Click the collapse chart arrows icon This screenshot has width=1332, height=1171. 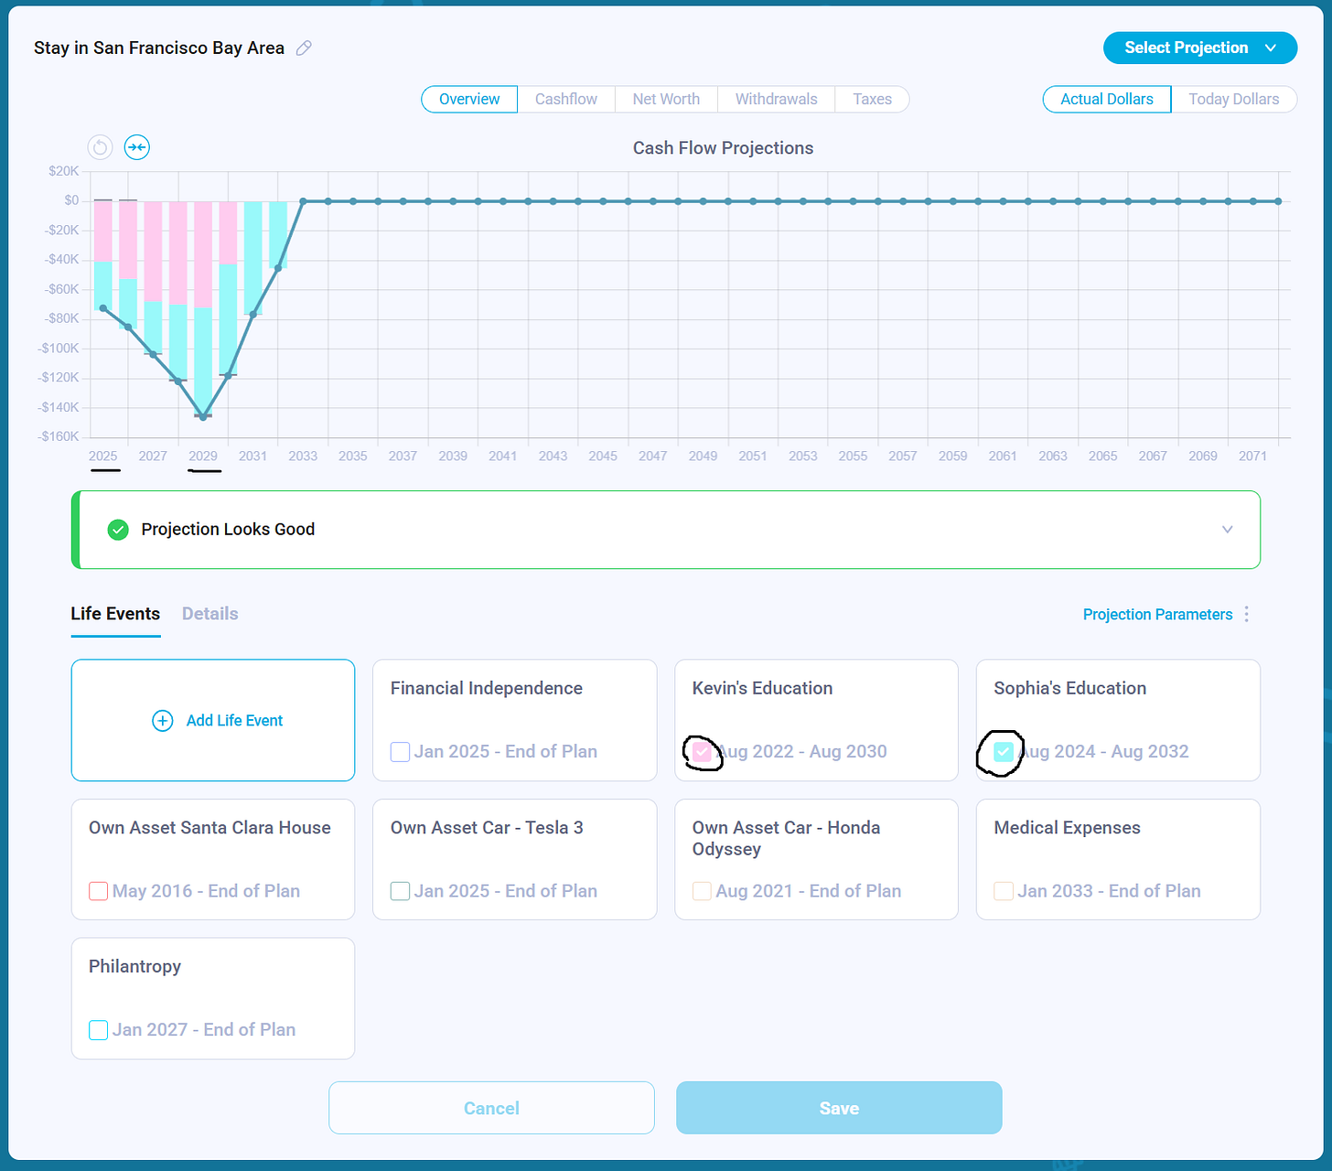pyautogui.click(x=137, y=147)
